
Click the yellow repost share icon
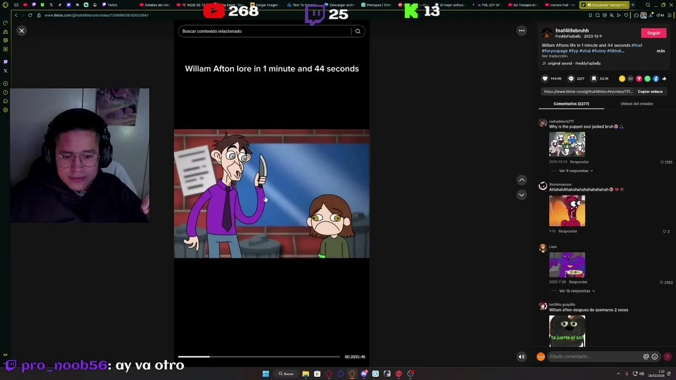[x=622, y=79]
